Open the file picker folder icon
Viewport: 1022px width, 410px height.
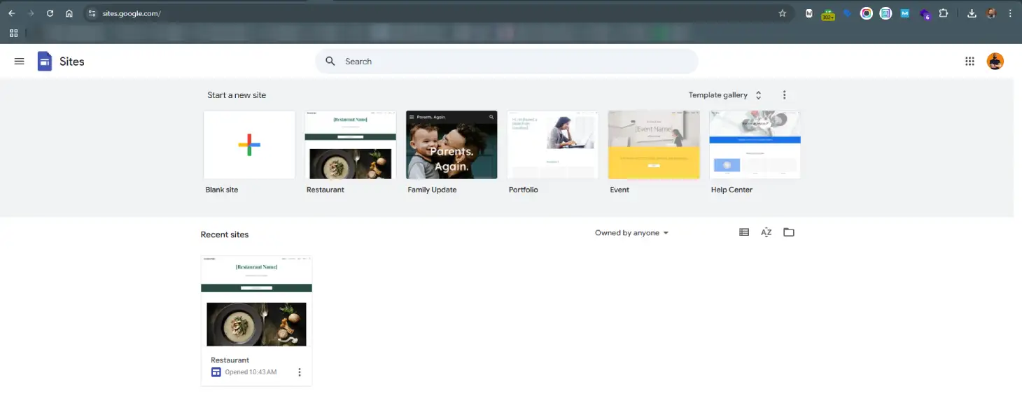coord(789,232)
